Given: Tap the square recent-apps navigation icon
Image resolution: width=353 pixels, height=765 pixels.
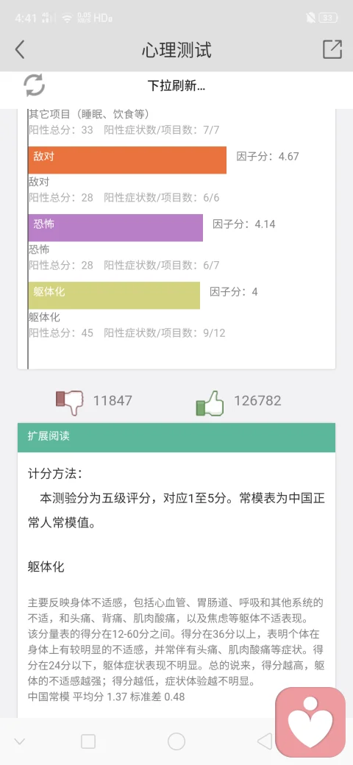Looking at the screenshot, I should point(88,741).
